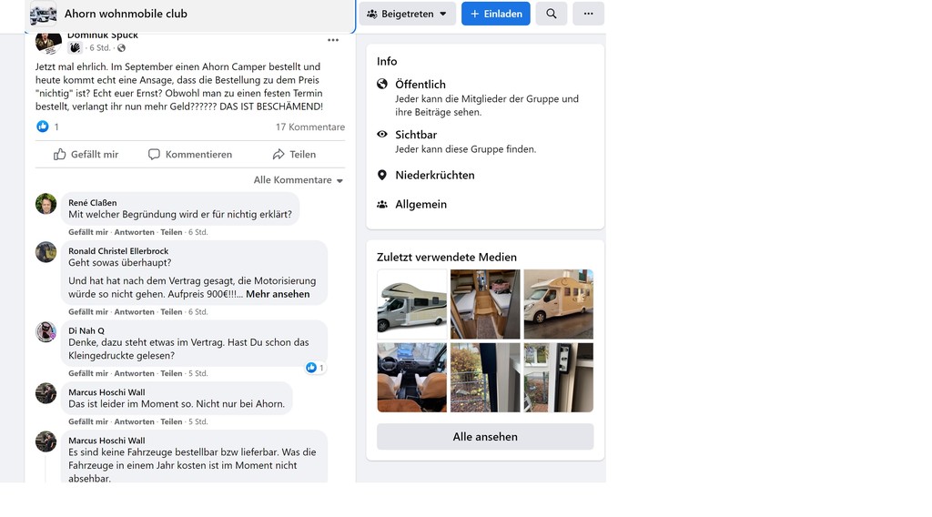Viewport: 932px width, 517px height.
Task: Click Alle ansehen under recent media
Action: pyautogui.click(x=485, y=437)
